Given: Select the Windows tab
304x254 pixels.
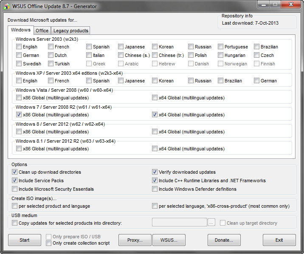Looking at the screenshot, I should click(21, 30).
